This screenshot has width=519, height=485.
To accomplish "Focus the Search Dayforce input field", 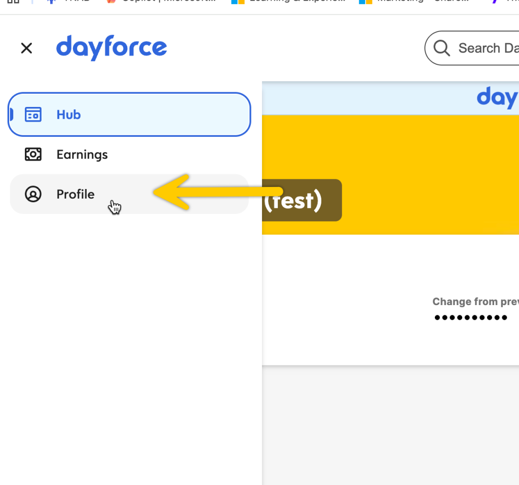I will pos(488,48).
